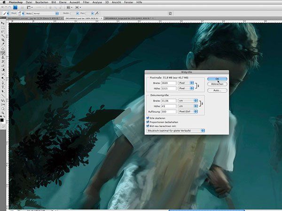This screenshot has height=211, width=282.
Task: Select the Lasso tool
Action: [x=3, y=32]
